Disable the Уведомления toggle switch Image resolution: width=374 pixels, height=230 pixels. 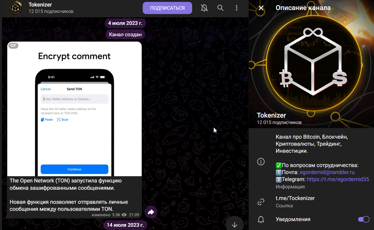point(364,219)
